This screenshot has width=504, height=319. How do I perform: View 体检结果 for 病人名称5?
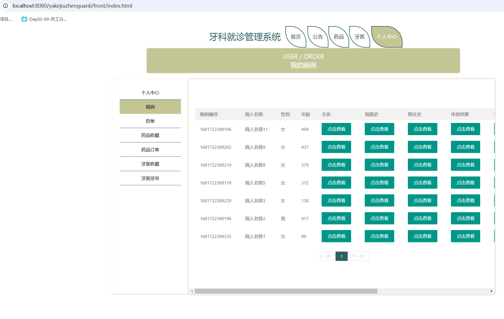click(x=465, y=183)
